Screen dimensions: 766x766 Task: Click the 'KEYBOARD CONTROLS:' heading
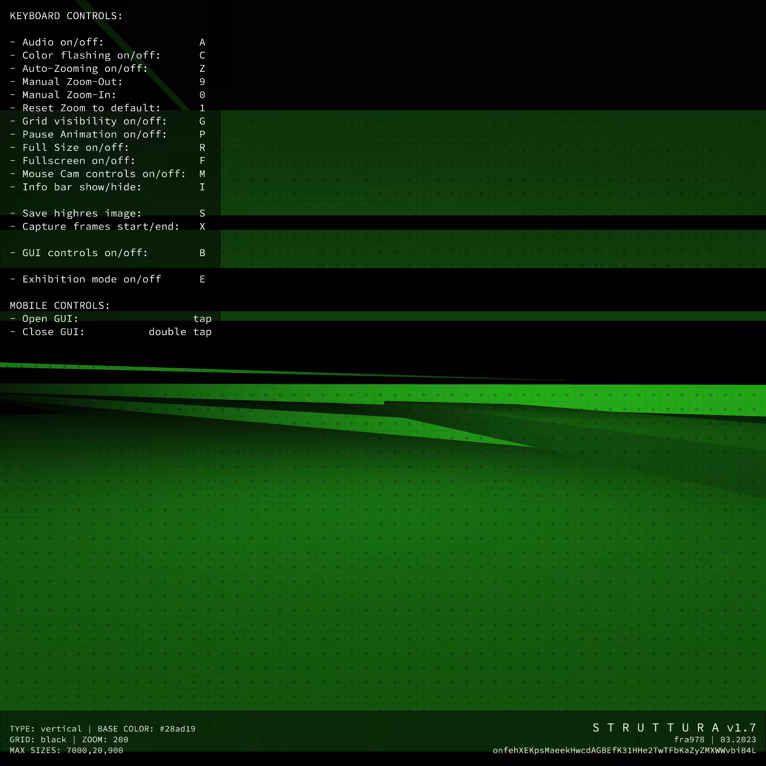66,16
